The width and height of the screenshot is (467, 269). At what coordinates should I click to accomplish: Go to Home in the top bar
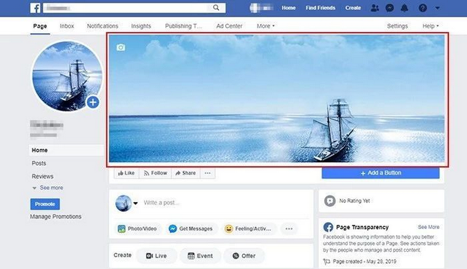[288, 8]
